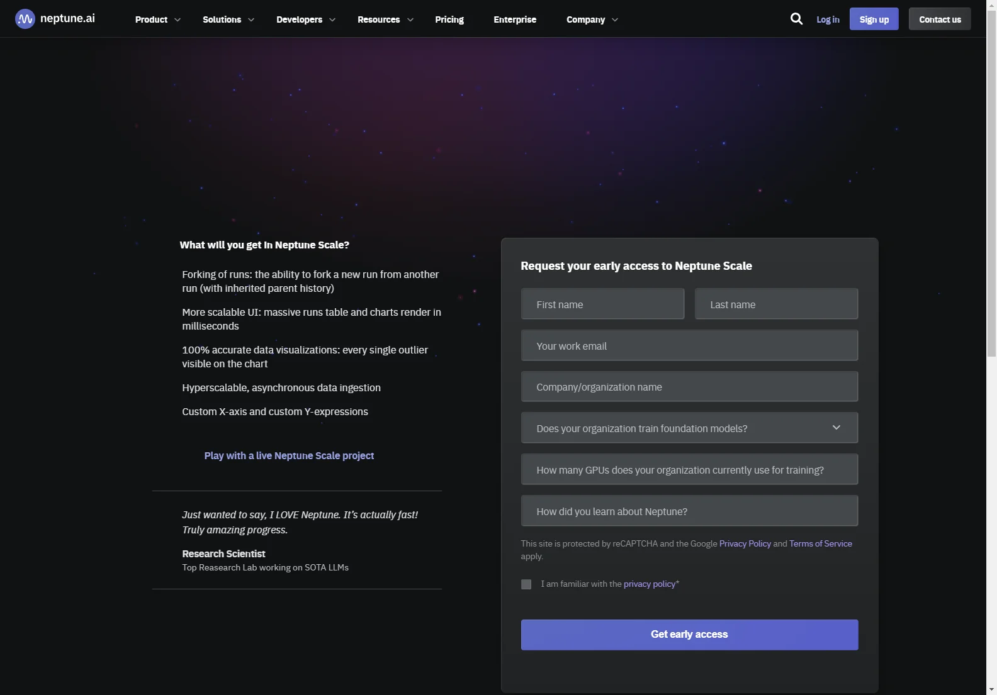Open the Google Privacy Policy link

tap(745, 543)
